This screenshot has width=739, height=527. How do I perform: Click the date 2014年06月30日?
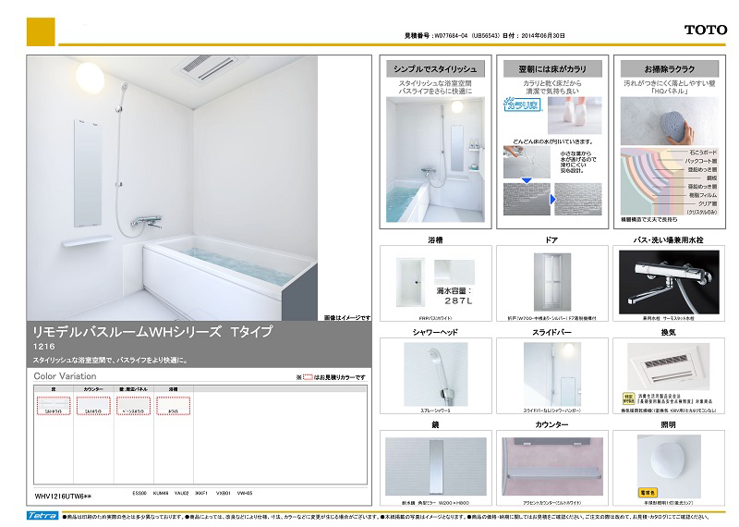coord(543,35)
